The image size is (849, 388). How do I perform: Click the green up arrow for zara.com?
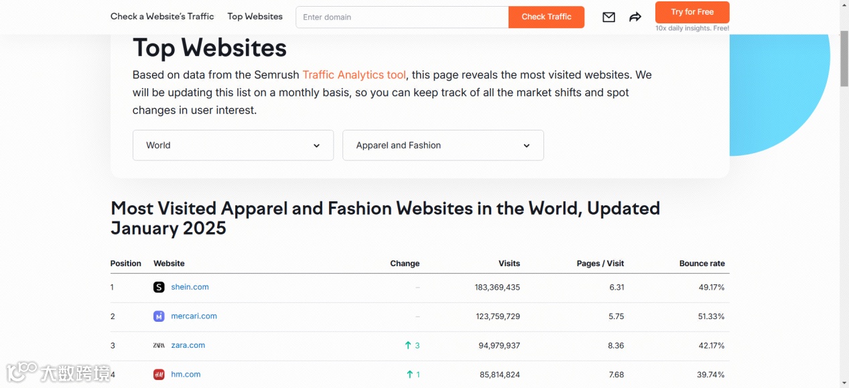pyautogui.click(x=408, y=345)
